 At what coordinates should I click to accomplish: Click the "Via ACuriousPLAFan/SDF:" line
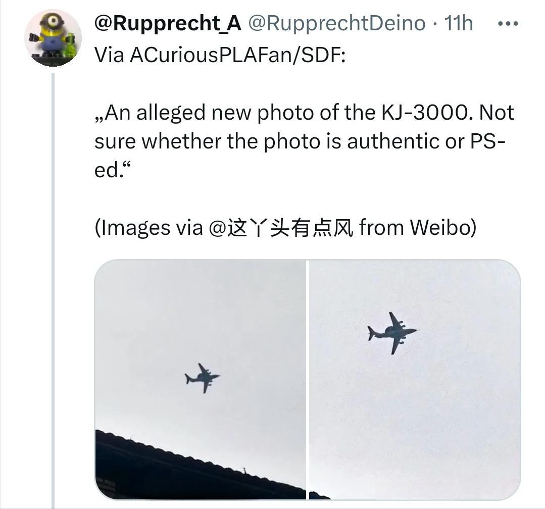[220, 55]
